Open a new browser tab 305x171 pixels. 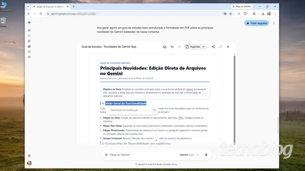[74, 7]
